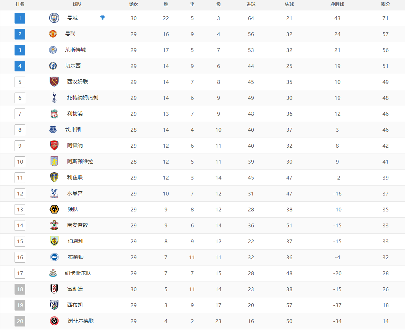Select the 积分 column header
The width and height of the screenshot is (405, 331).
[x=385, y=5]
